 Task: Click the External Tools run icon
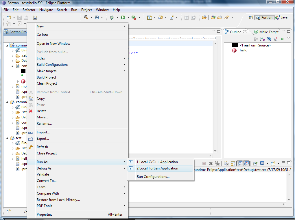[x=134, y=18]
